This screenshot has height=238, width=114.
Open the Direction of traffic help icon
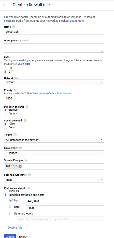tap(27, 107)
